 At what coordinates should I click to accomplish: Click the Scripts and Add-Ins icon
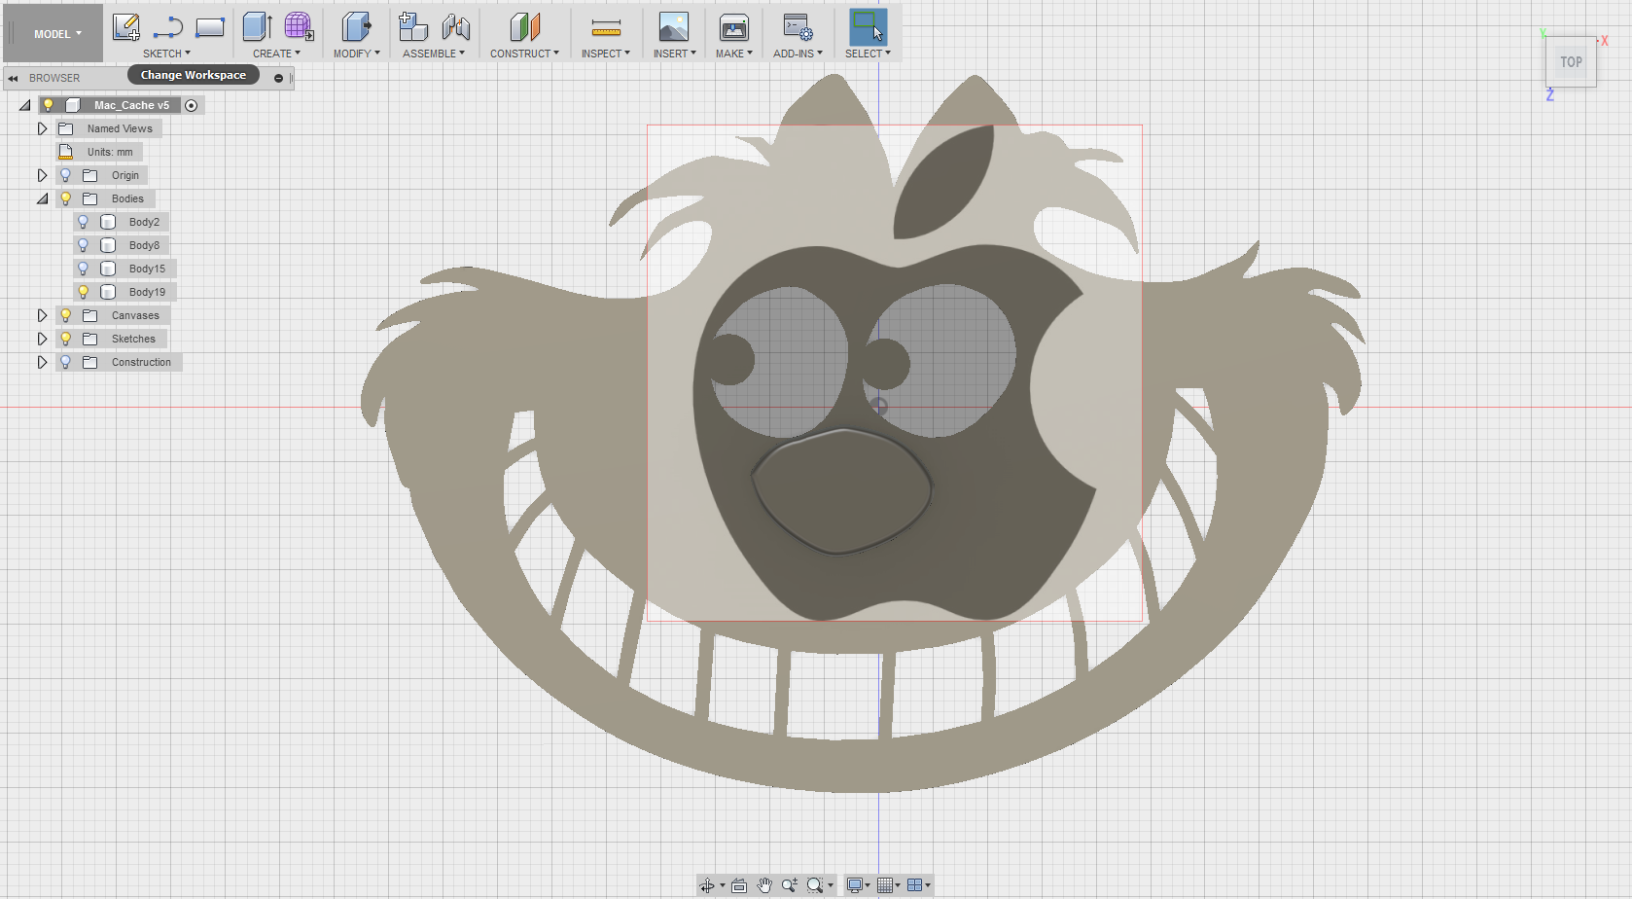[798, 27]
